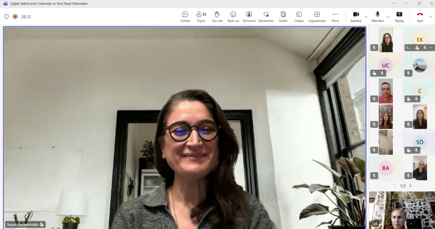This screenshot has height=229, width=435.
Task: Click Paylaş to share your screen
Action: click(x=399, y=17)
